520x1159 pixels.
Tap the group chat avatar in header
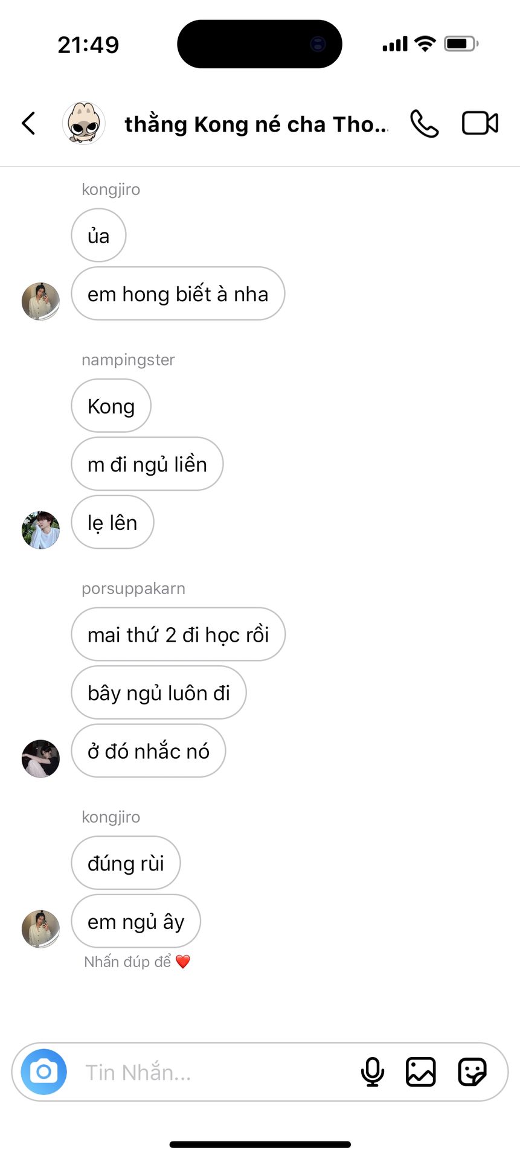click(x=84, y=123)
